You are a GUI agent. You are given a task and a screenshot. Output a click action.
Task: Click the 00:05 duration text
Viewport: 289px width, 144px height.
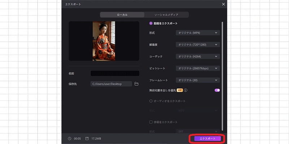pos(77,139)
